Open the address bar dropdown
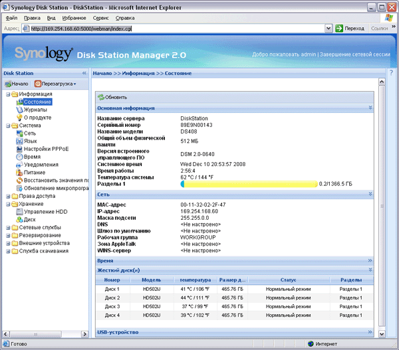The height and width of the screenshot is (350, 399). [x=329, y=29]
